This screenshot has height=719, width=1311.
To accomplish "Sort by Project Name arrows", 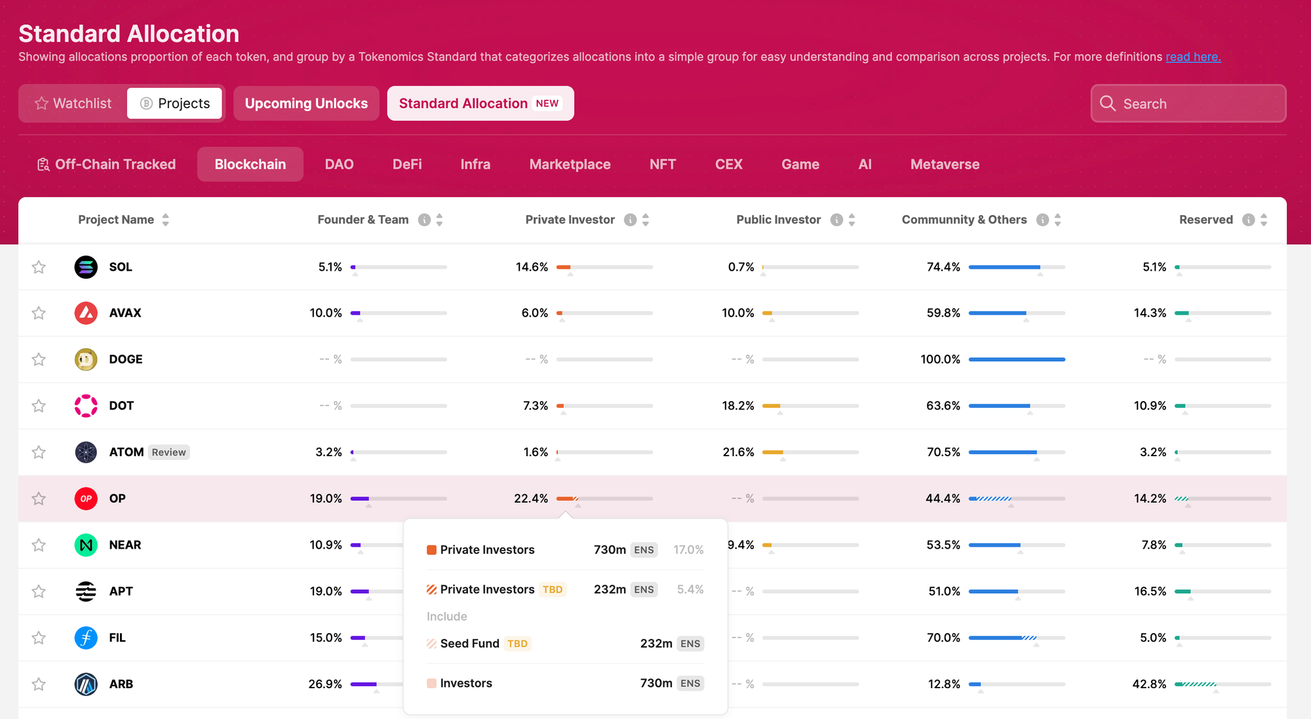I will 166,220.
